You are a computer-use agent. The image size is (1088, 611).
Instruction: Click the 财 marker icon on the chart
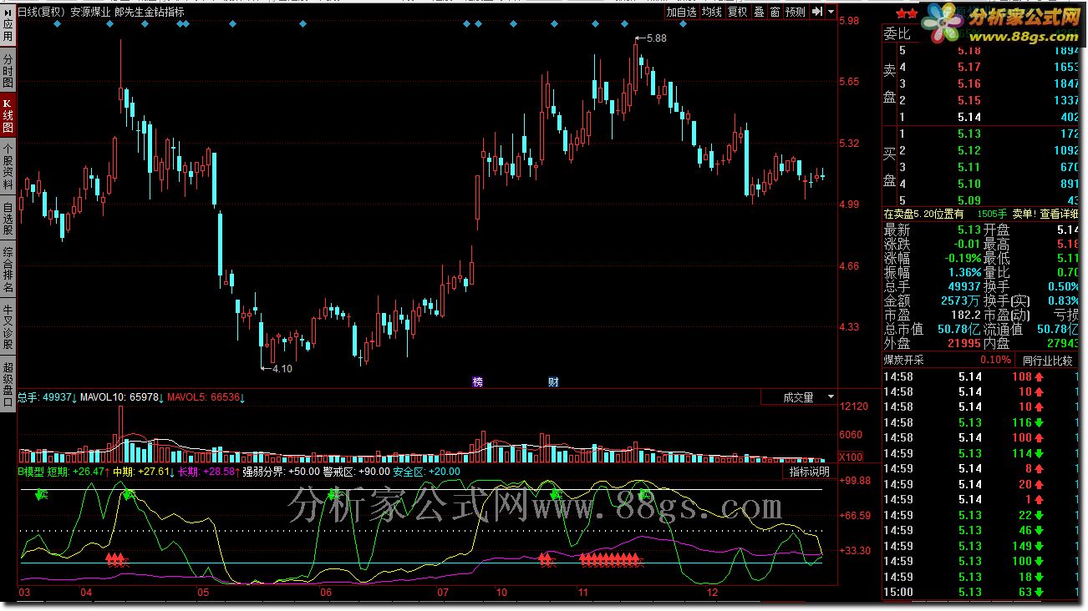point(553,381)
